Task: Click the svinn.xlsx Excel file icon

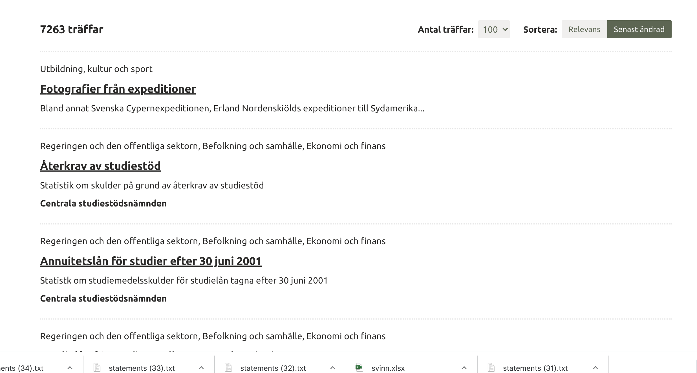Action: 359,368
